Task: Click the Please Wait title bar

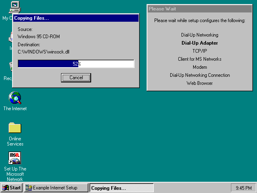Action: [200, 9]
